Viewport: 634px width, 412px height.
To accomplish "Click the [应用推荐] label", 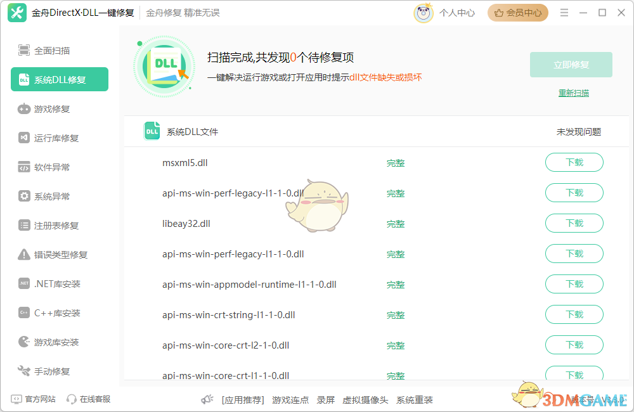I will click(243, 400).
